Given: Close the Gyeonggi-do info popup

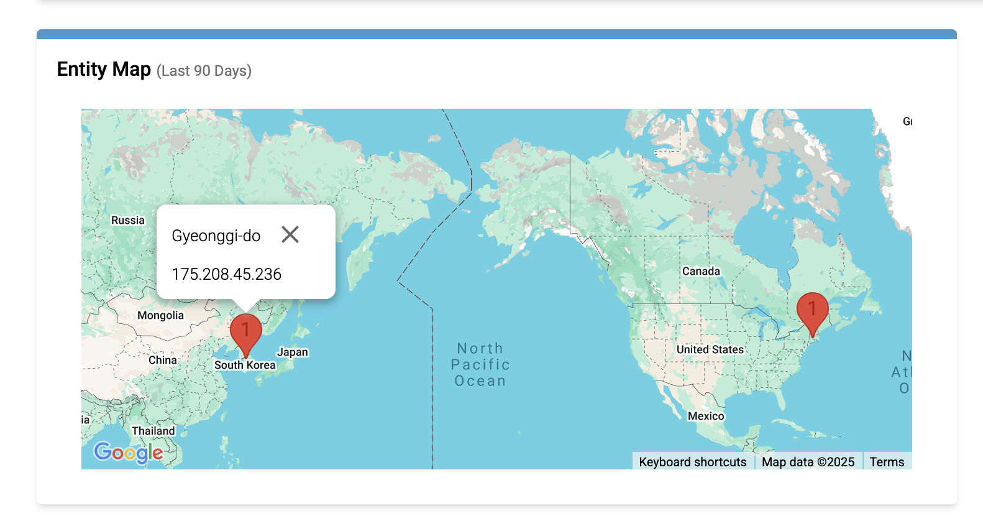Looking at the screenshot, I should point(290,234).
